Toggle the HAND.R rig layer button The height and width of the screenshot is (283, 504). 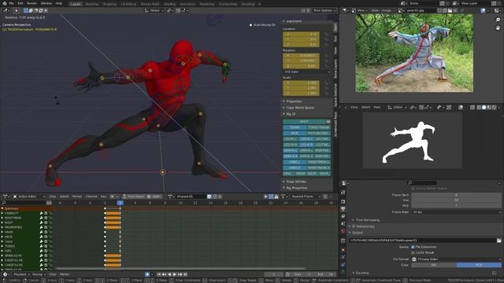pyautogui.click(x=295, y=167)
